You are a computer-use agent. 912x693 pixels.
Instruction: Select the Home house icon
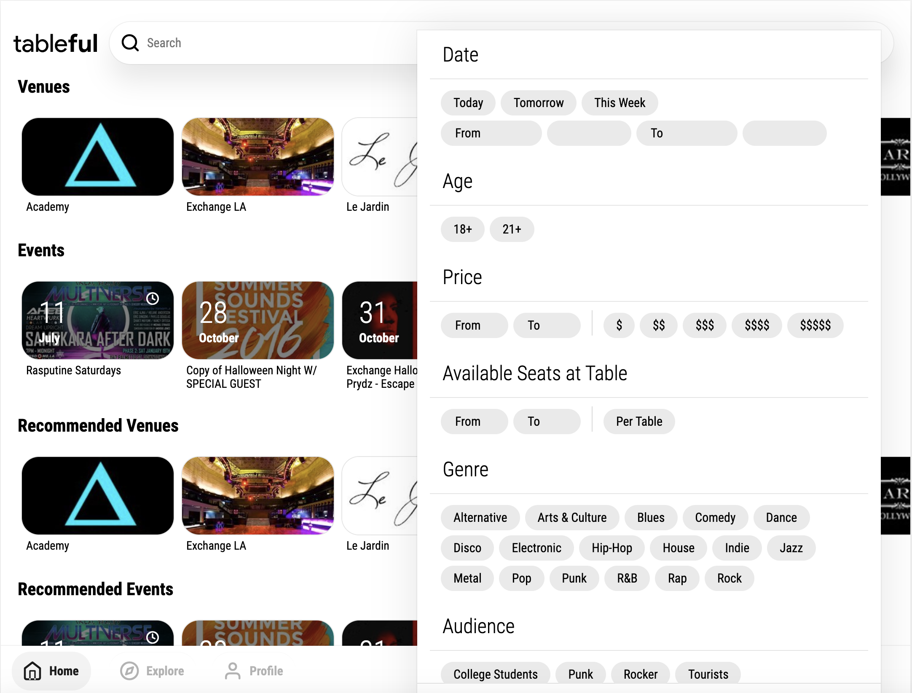[x=32, y=671]
